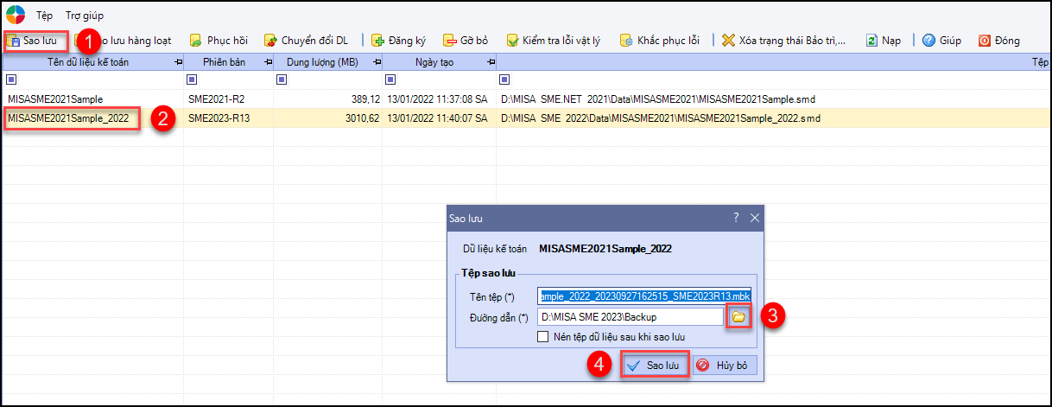1052x407 pixels.
Task: Browse folder for Đường dẫn backup path
Action: point(738,317)
